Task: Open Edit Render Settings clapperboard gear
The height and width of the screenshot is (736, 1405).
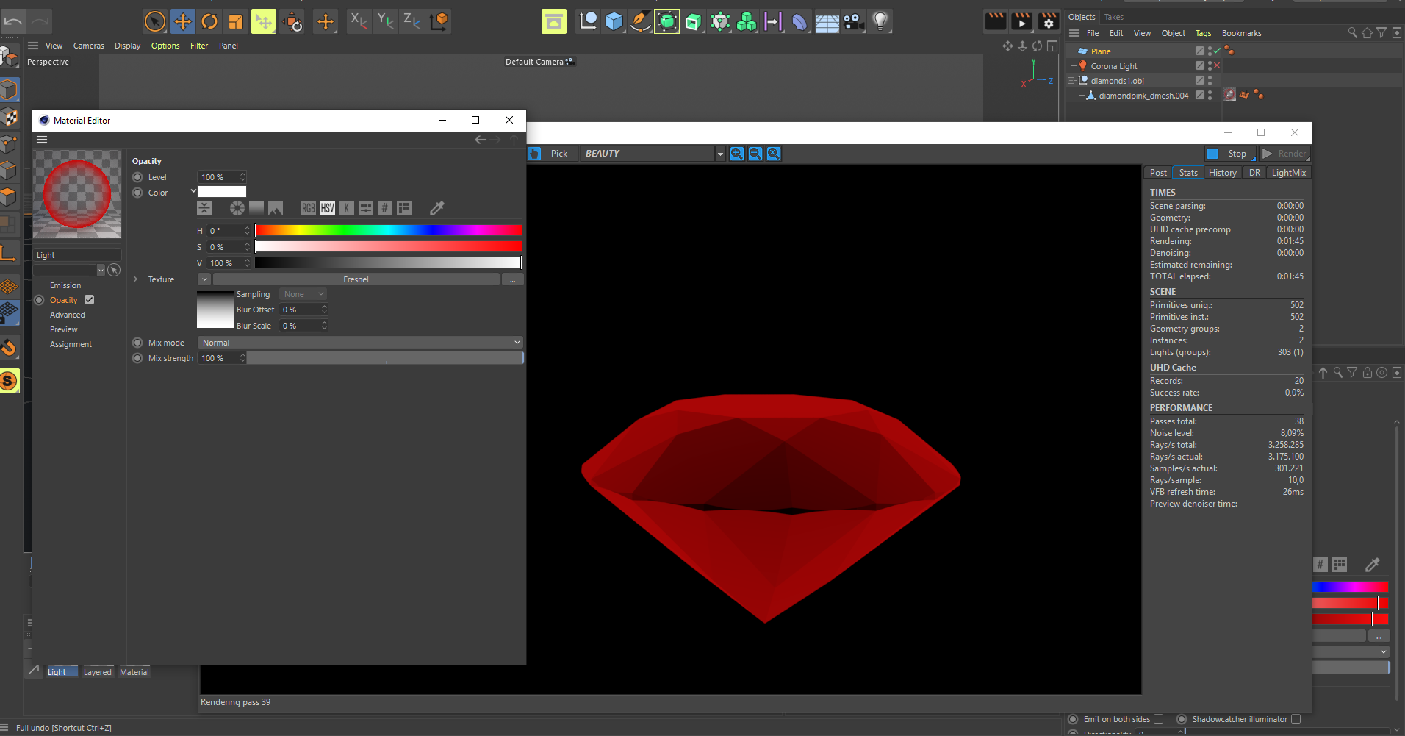Action: (x=1049, y=21)
